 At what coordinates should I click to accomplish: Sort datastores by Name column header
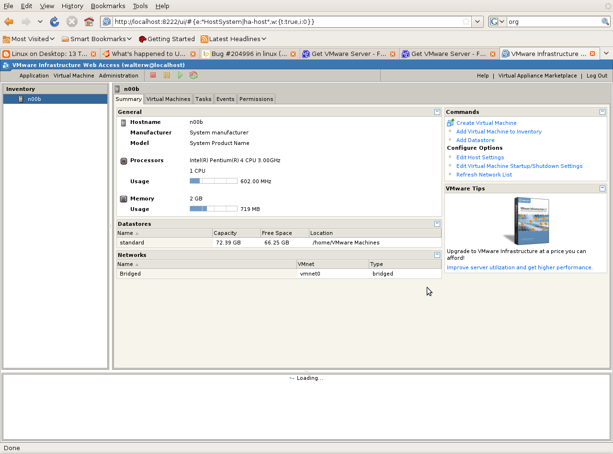tap(164, 233)
